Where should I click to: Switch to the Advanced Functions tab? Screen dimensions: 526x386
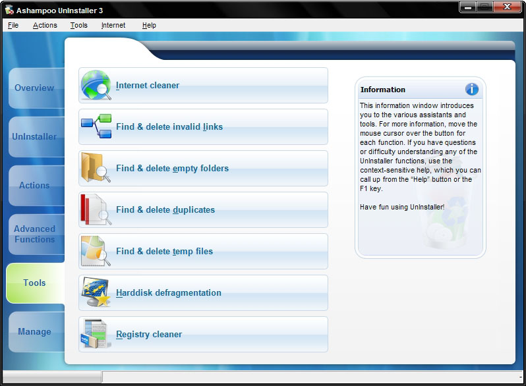coord(36,234)
